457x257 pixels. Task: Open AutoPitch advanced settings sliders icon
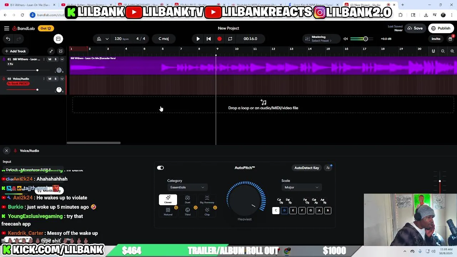coord(328,168)
